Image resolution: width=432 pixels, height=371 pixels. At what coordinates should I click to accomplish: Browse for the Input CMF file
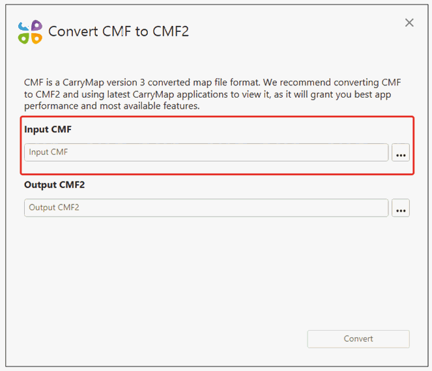coord(401,152)
